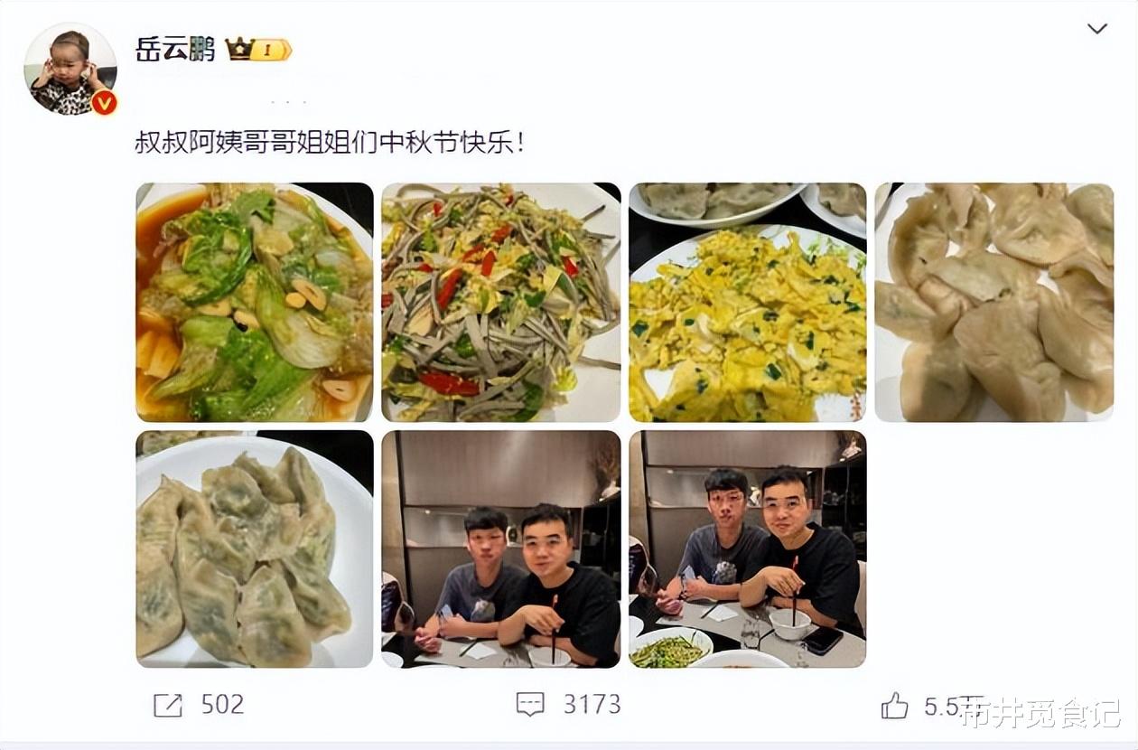
Task: Click the profile avatar of the poster
Action: point(70,69)
